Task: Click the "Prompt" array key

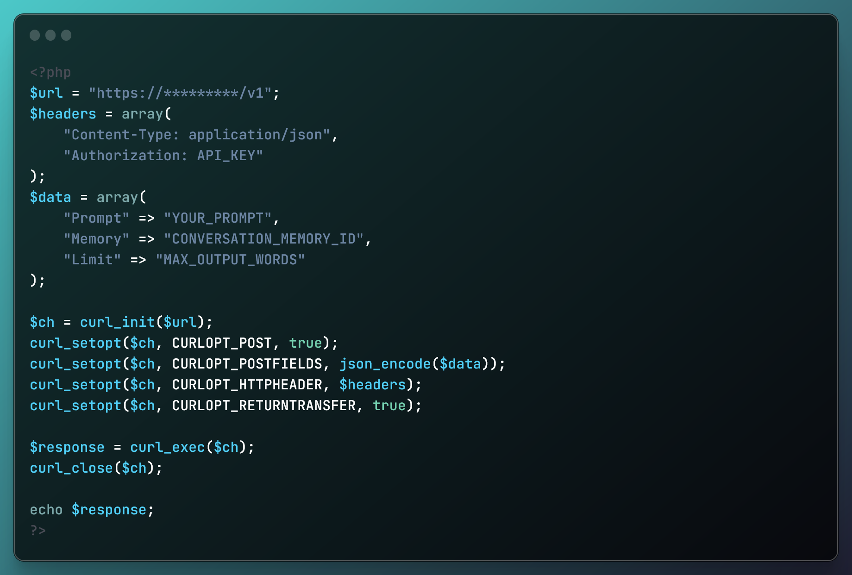Action: click(x=96, y=218)
